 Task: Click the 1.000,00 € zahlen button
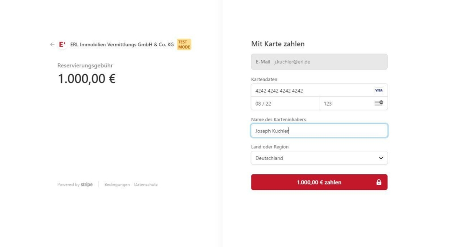319,182
